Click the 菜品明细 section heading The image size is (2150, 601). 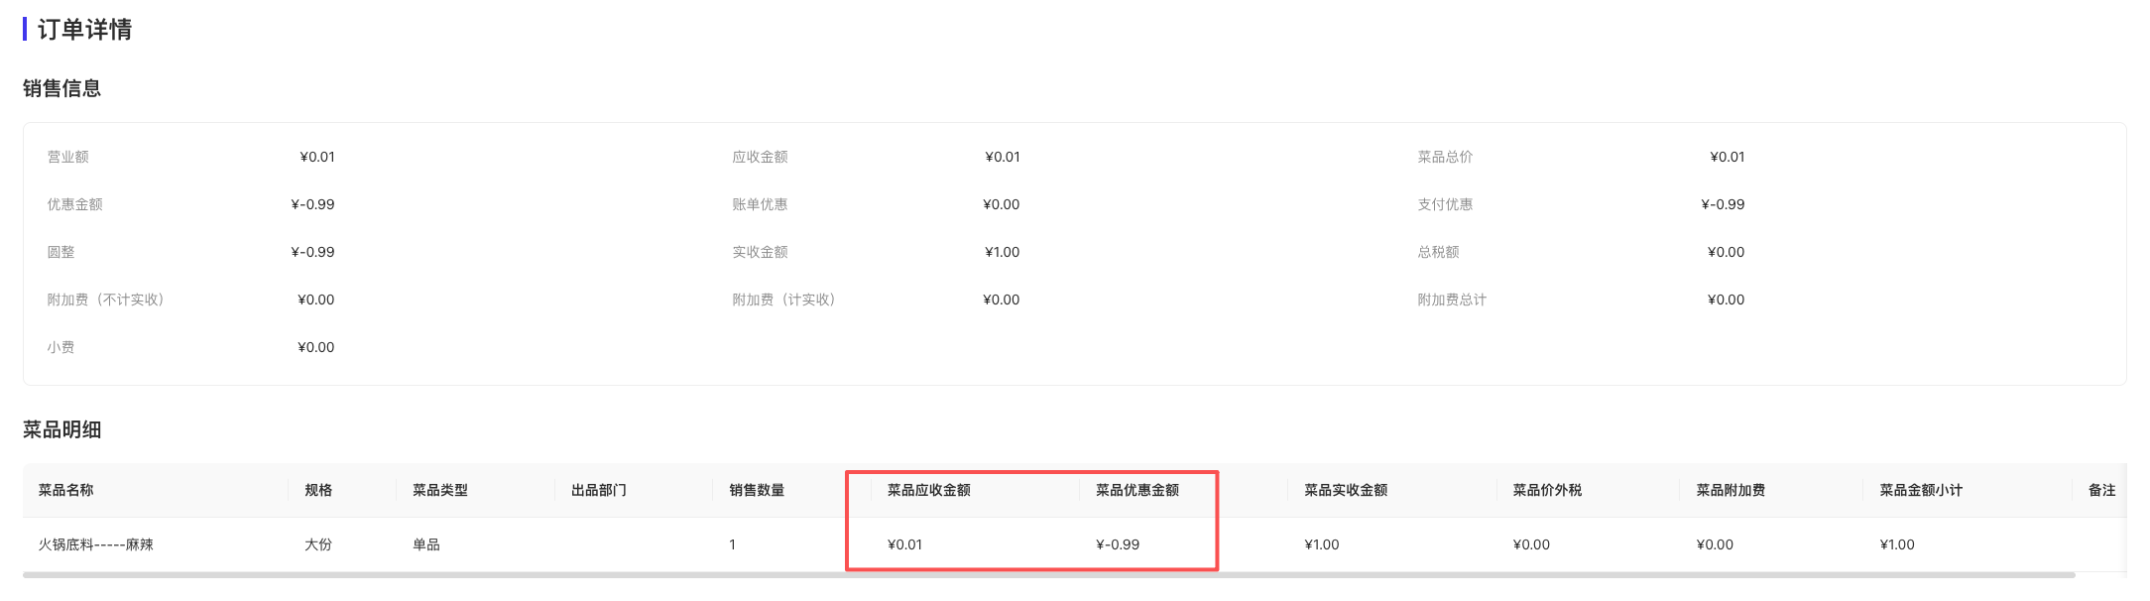click(x=62, y=429)
